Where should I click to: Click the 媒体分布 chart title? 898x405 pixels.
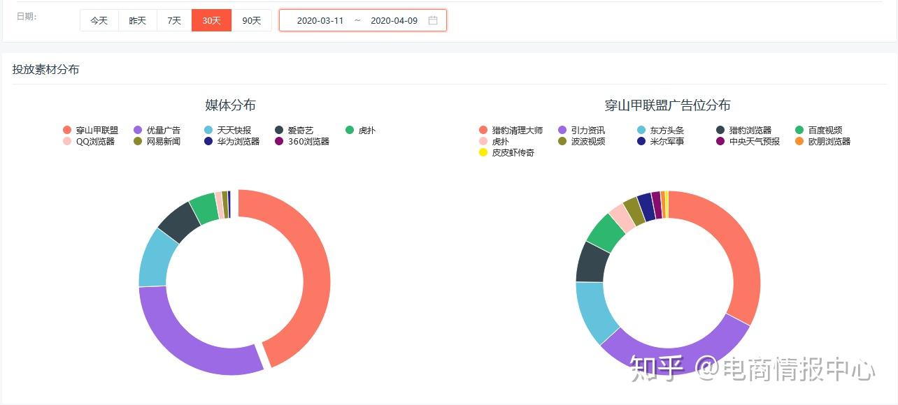point(230,105)
